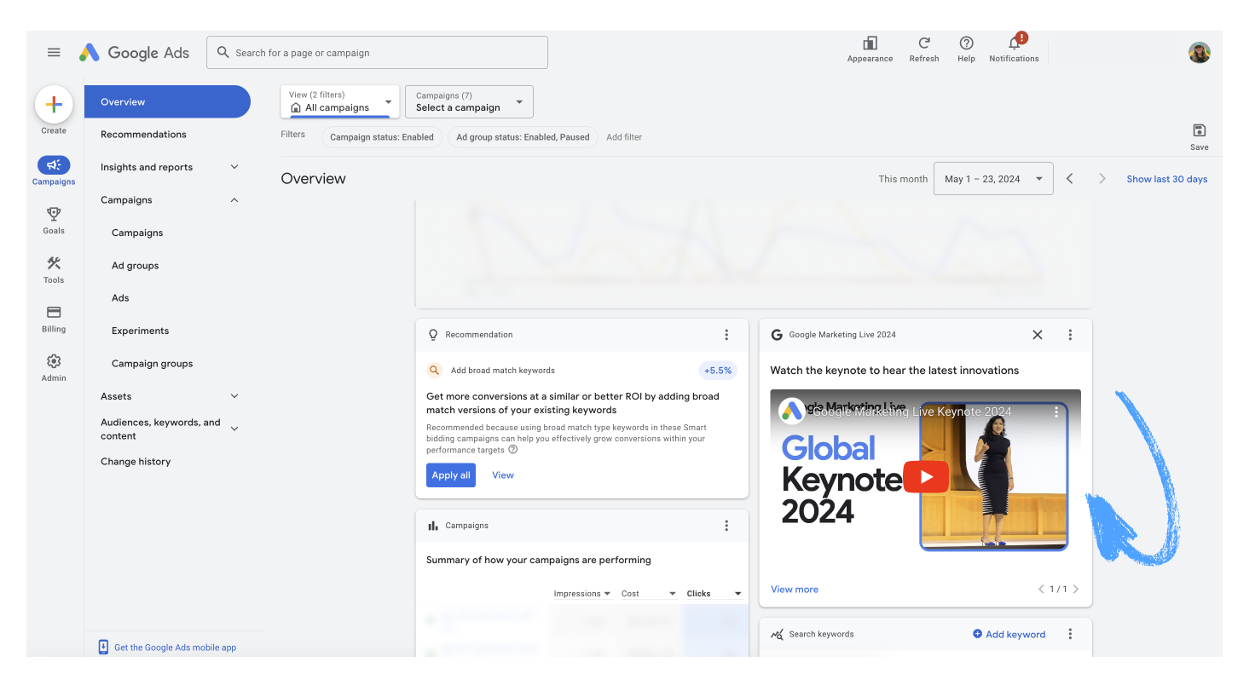The image size is (1255, 685).
Task: Dismiss the Google Marketing Live card
Action: coord(1038,335)
